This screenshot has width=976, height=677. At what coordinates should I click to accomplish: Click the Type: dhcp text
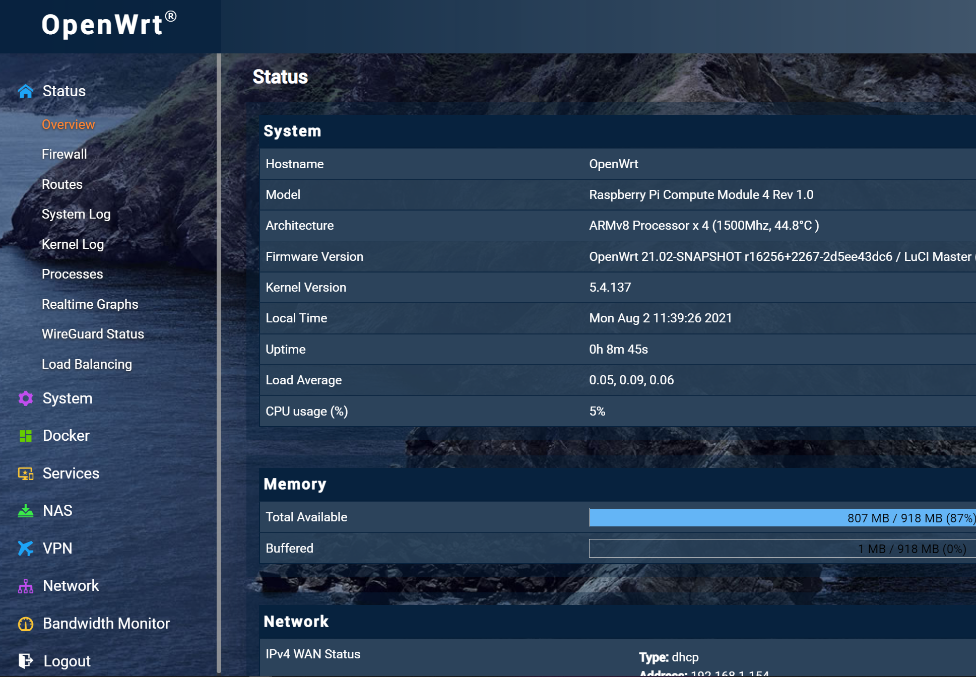[x=669, y=657]
